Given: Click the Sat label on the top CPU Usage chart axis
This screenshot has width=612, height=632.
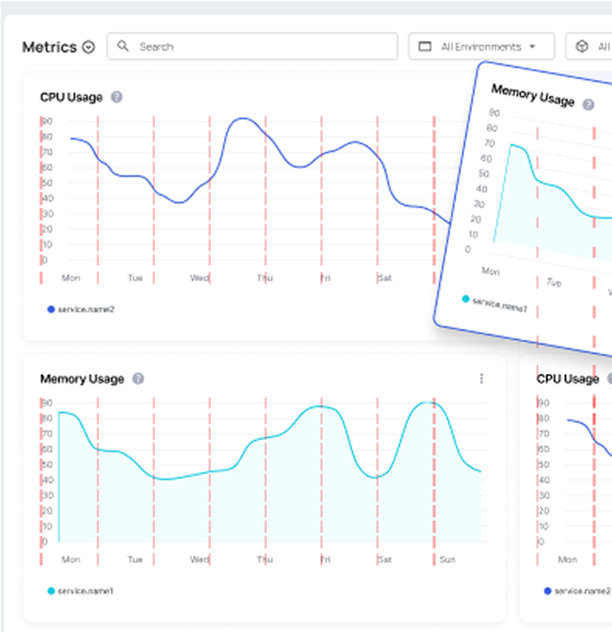Looking at the screenshot, I should [x=384, y=278].
